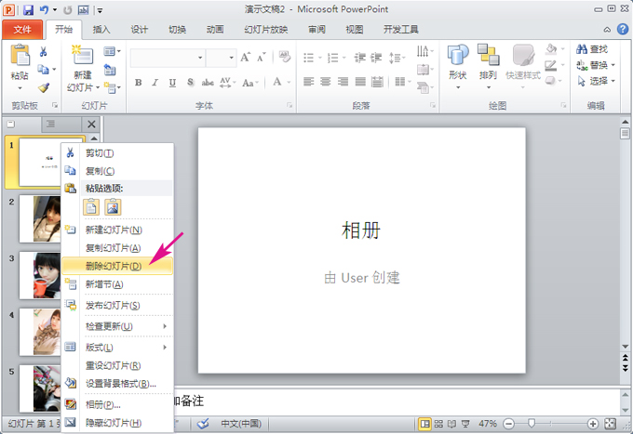This screenshot has height=434, width=633.
Task: Click the Save icon in quick access toolbar
Action: pyautogui.click(x=29, y=9)
